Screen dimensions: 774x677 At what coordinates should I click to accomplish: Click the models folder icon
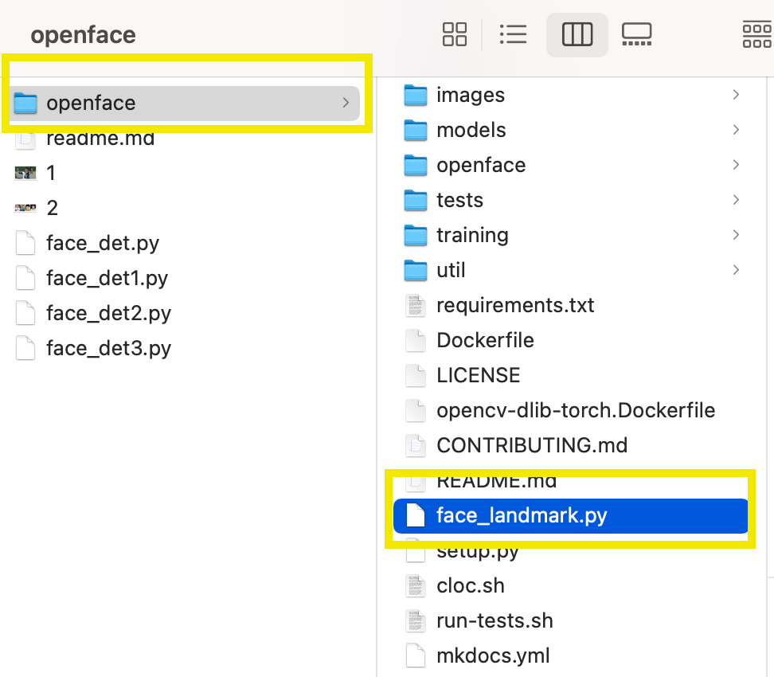coord(415,130)
